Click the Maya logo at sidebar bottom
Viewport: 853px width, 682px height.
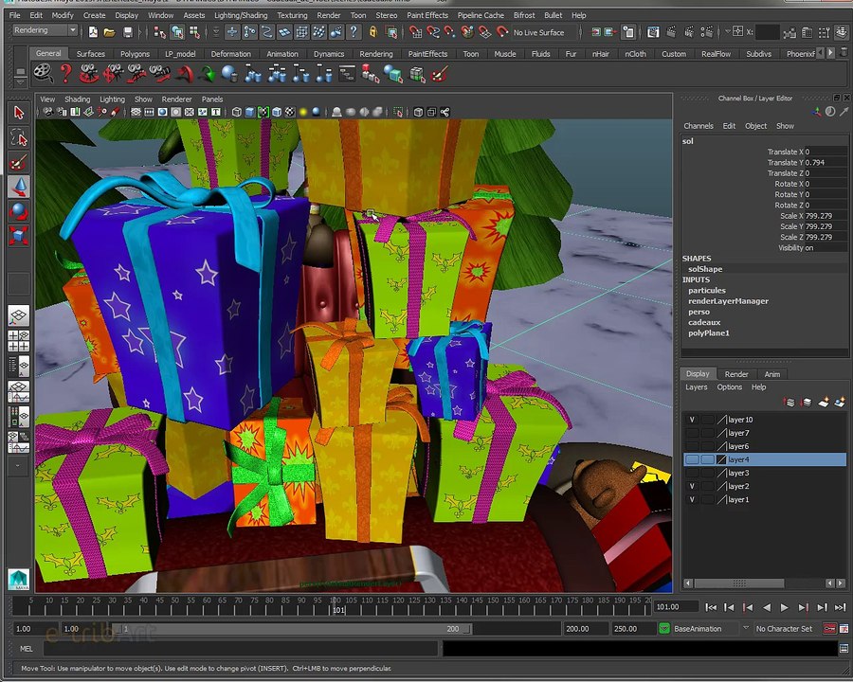click(19, 580)
